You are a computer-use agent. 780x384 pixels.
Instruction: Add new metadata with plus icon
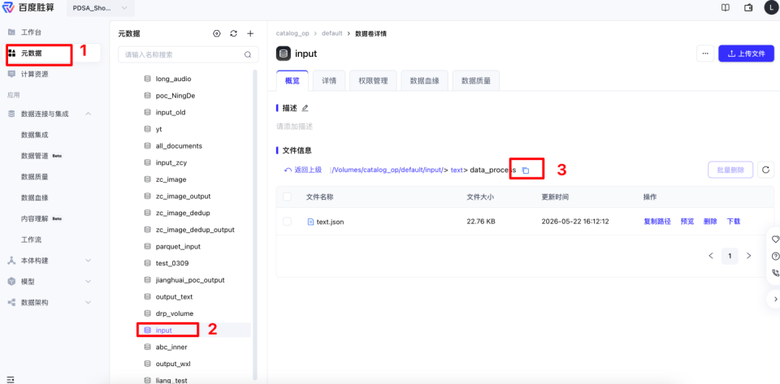coord(251,34)
